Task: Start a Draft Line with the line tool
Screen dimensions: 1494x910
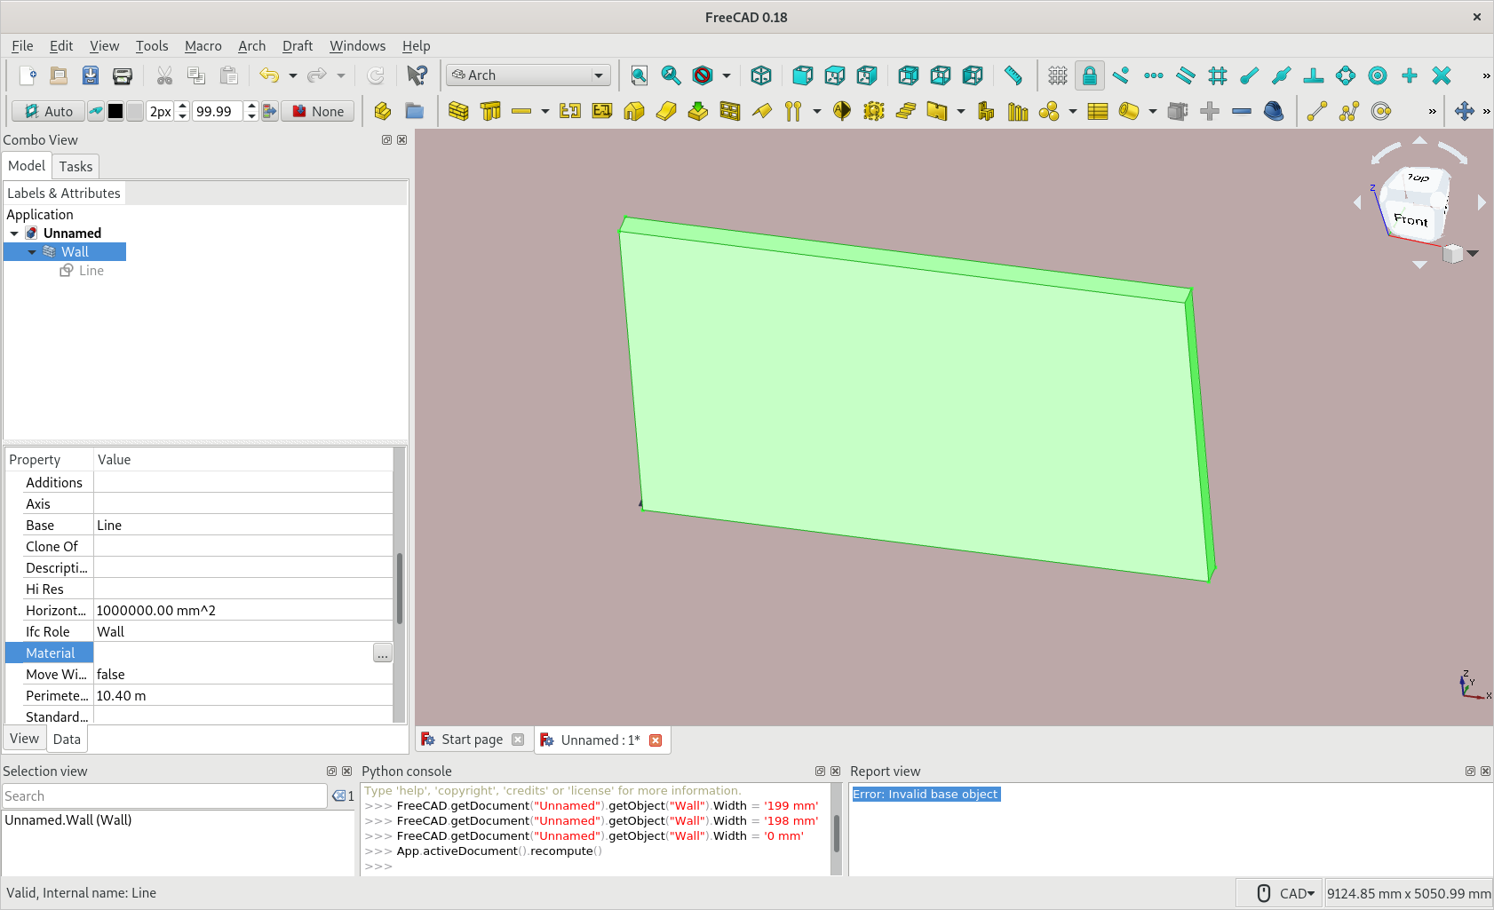Action: tap(1317, 111)
